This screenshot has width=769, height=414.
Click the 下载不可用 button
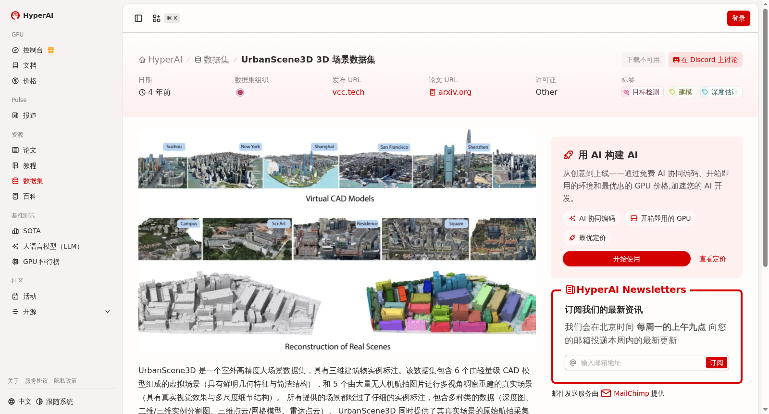[643, 60]
